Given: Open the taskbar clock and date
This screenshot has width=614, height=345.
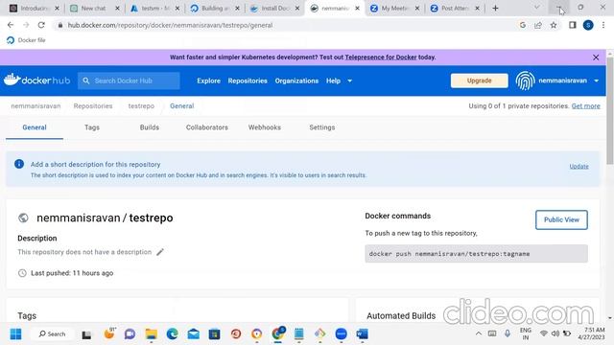Looking at the screenshot, I should (x=591, y=333).
